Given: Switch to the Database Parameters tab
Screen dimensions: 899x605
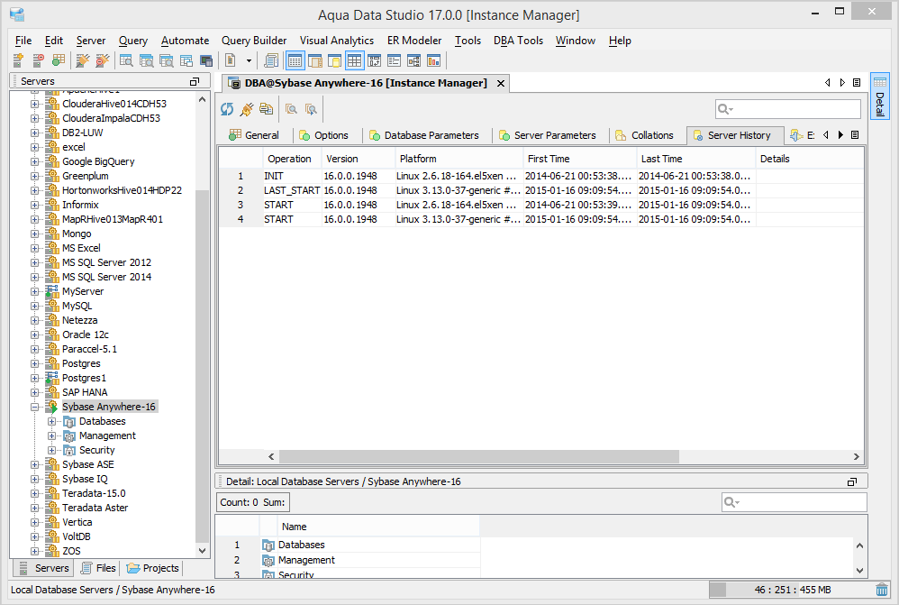Looking at the screenshot, I should coord(431,135).
